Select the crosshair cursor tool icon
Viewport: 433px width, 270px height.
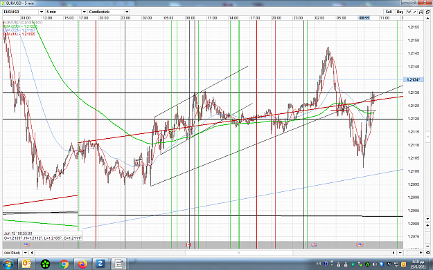point(409,12)
